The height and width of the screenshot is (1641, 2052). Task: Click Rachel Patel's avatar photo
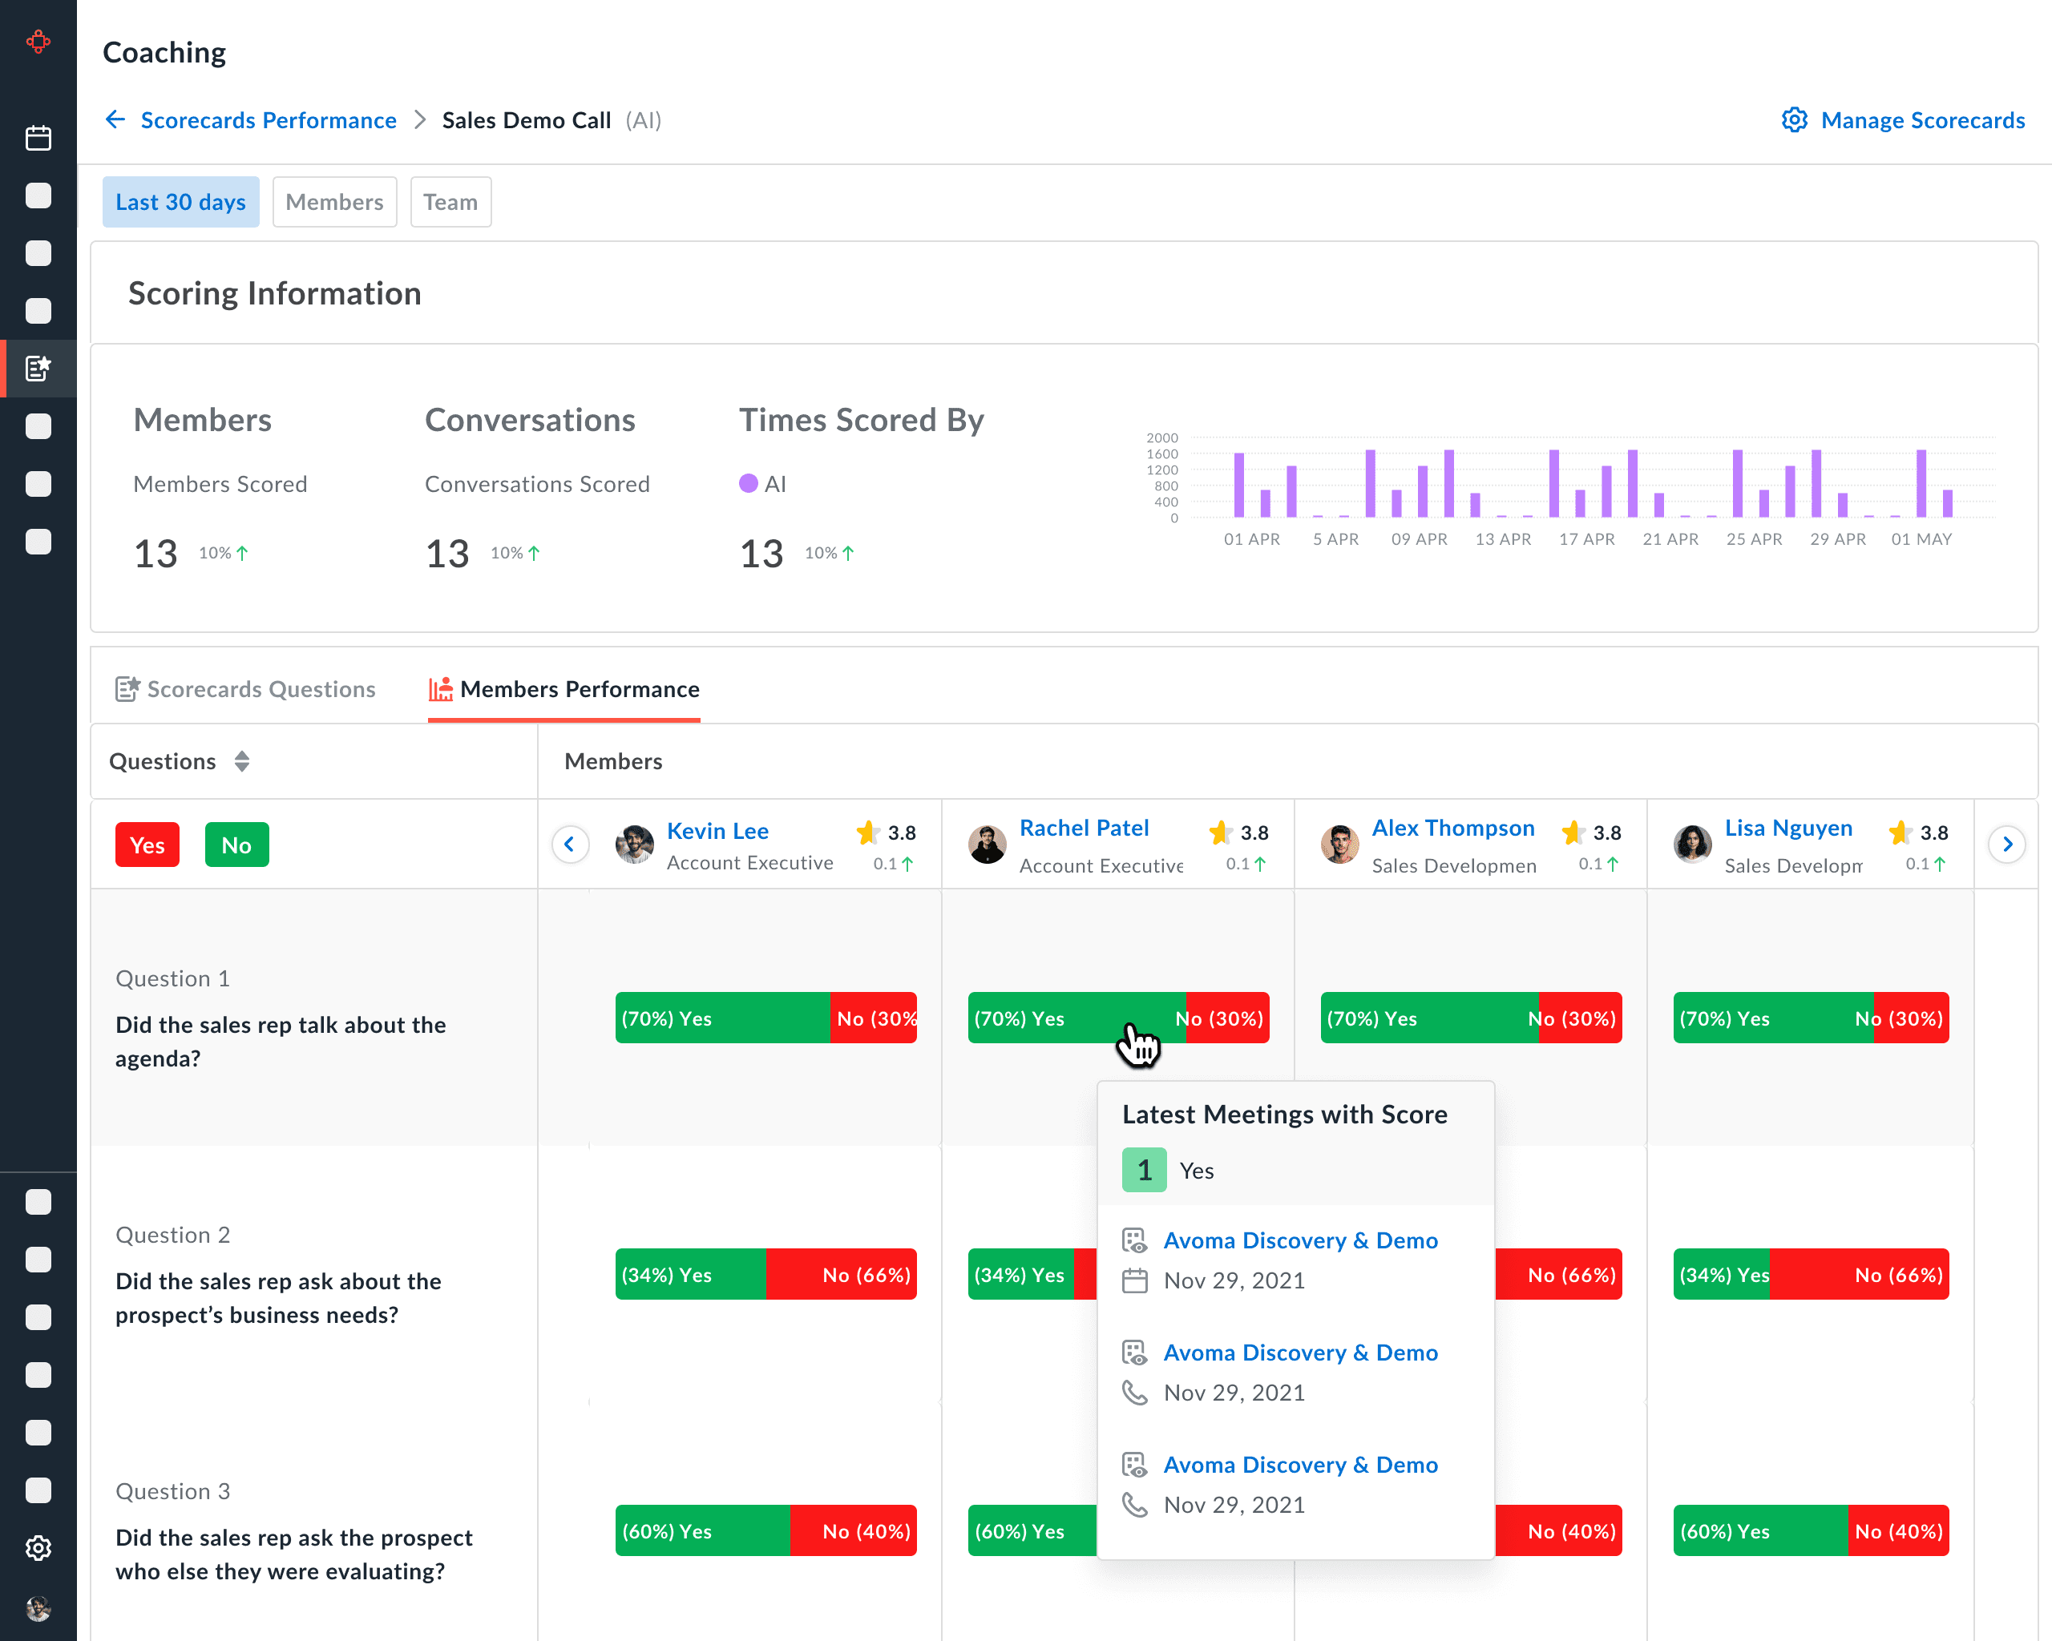987,844
